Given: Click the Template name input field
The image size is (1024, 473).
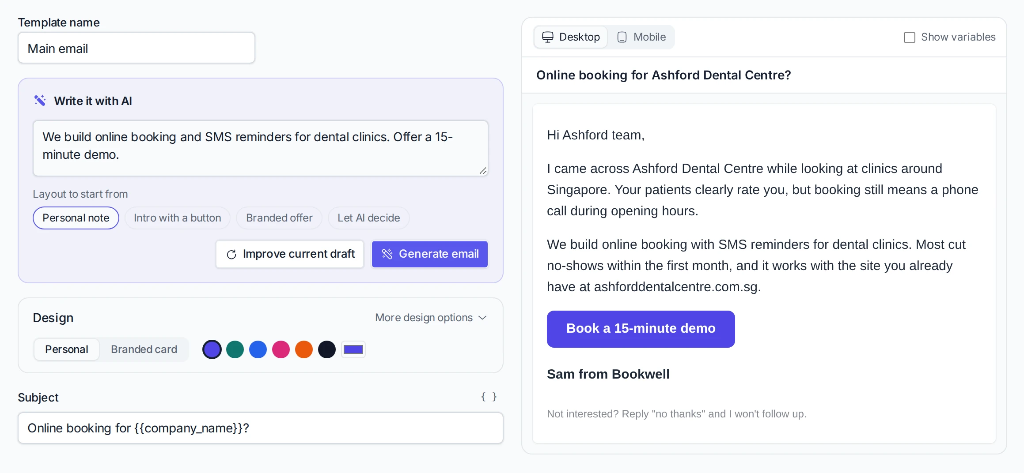Looking at the screenshot, I should [137, 48].
